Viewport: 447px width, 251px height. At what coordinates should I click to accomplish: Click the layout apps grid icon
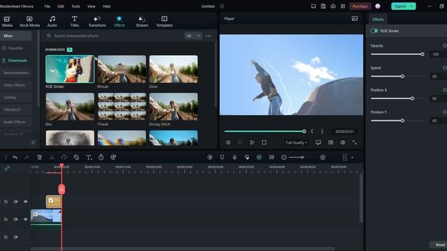[x=343, y=6]
